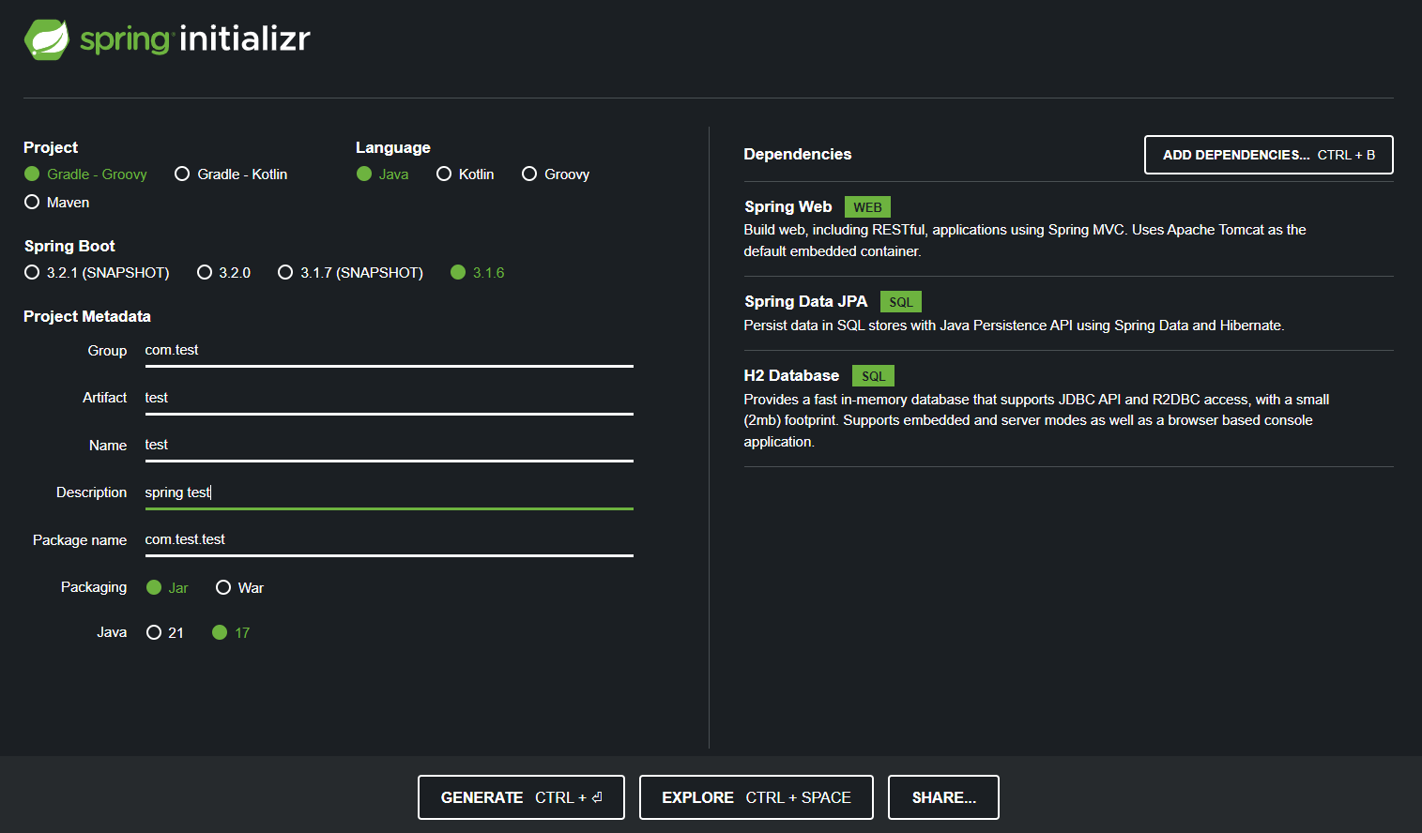The image size is (1422, 833).
Task: Select Gradle - Kotlin project type
Action: (231, 174)
